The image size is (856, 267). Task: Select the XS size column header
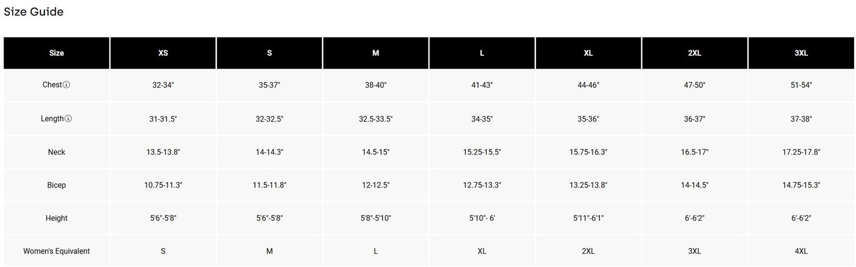[x=163, y=53]
